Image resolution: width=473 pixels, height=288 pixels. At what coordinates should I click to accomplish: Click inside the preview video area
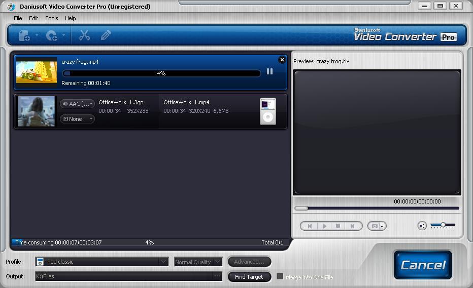pos(377,133)
